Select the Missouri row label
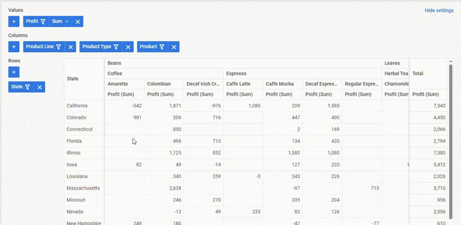 (84, 200)
